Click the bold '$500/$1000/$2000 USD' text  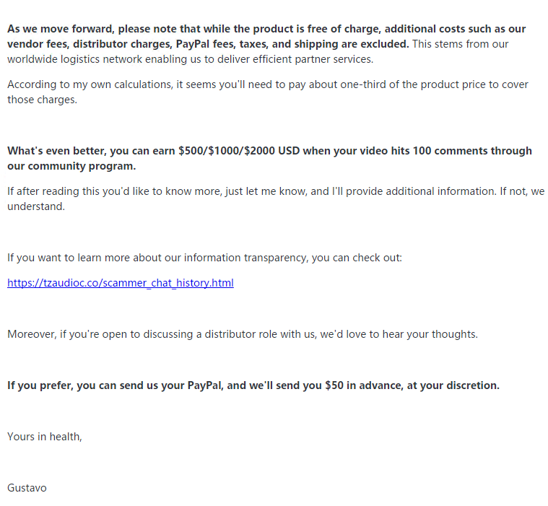click(x=239, y=151)
